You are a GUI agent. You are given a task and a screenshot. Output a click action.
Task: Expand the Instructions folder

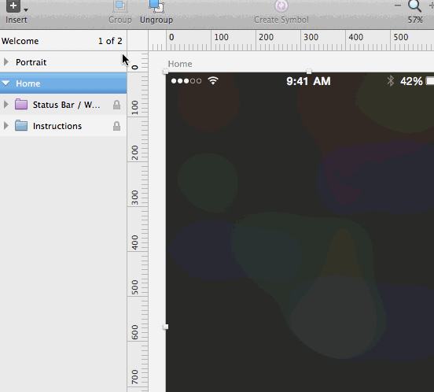(x=6, y=126)
